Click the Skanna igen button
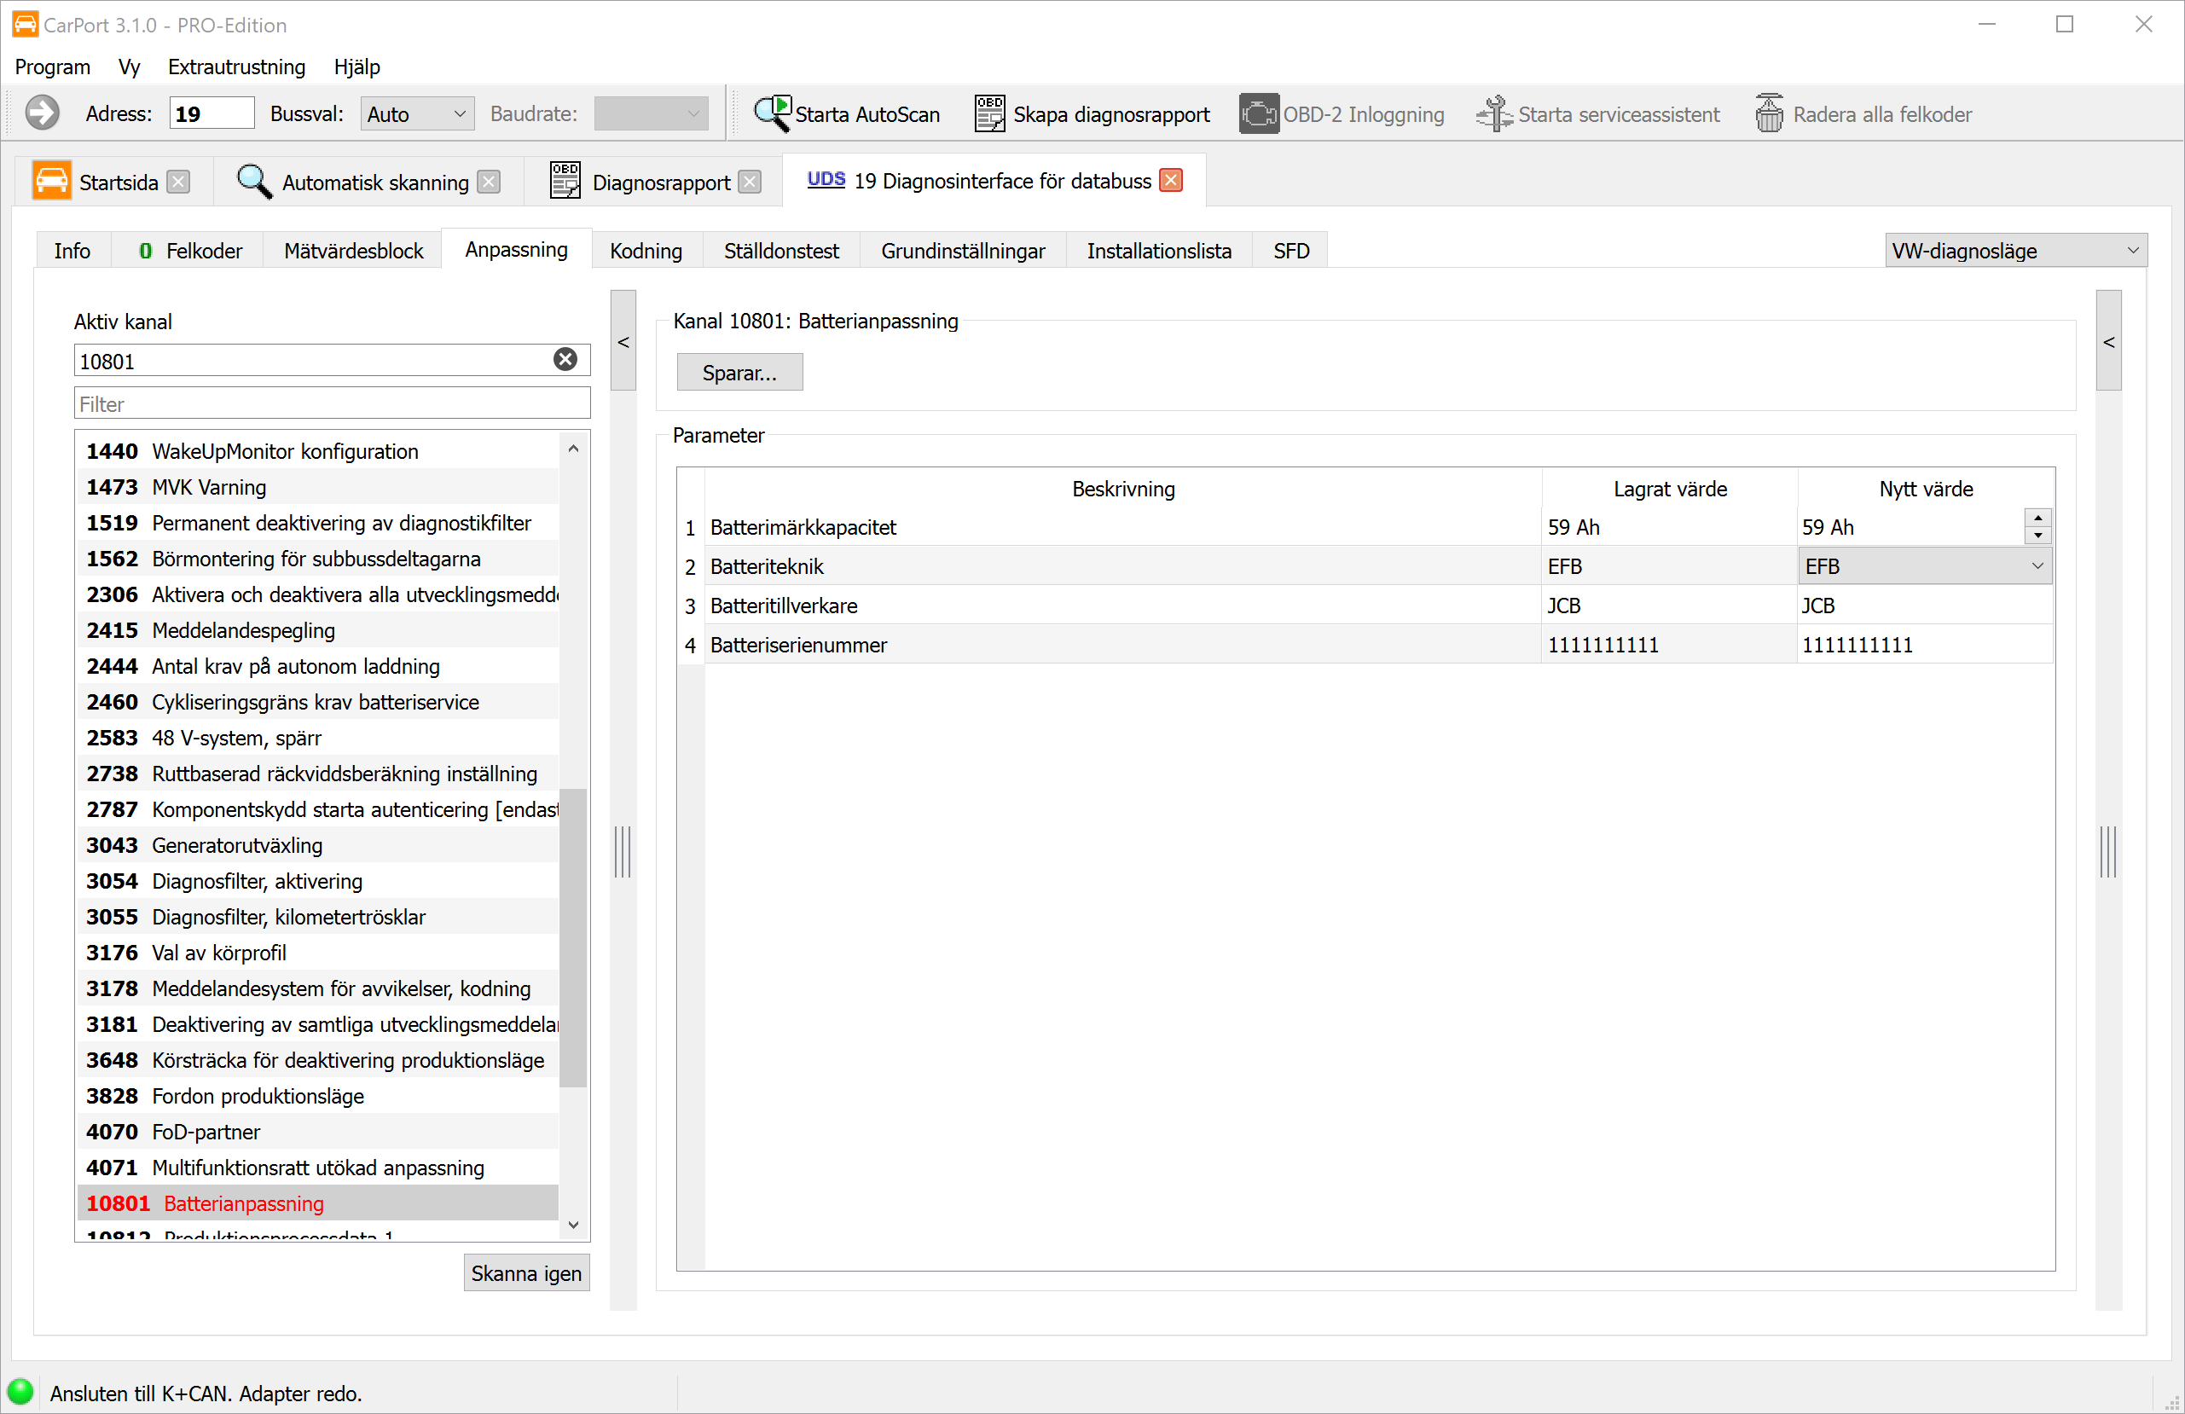2185x1414 pixels. (x=526, y=1273)
